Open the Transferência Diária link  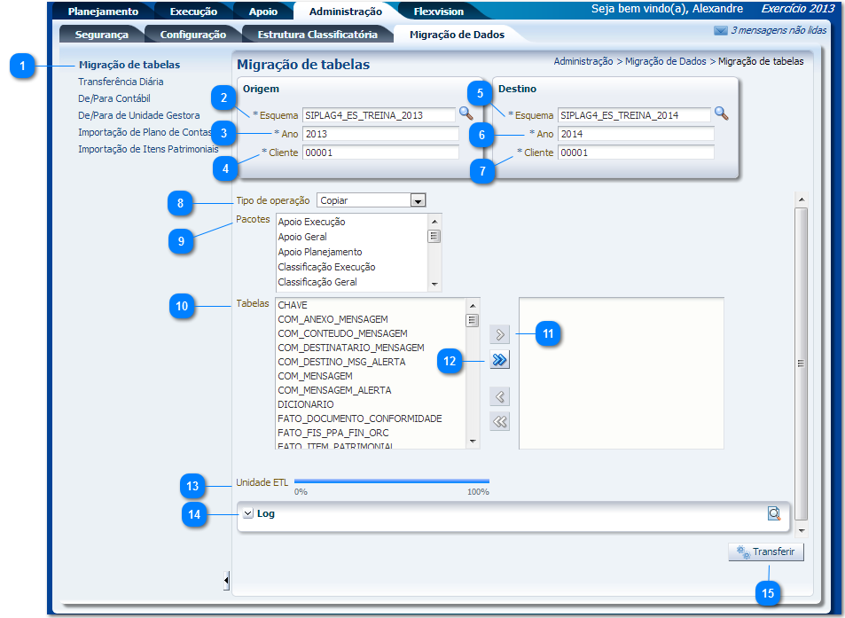(121, 82)
